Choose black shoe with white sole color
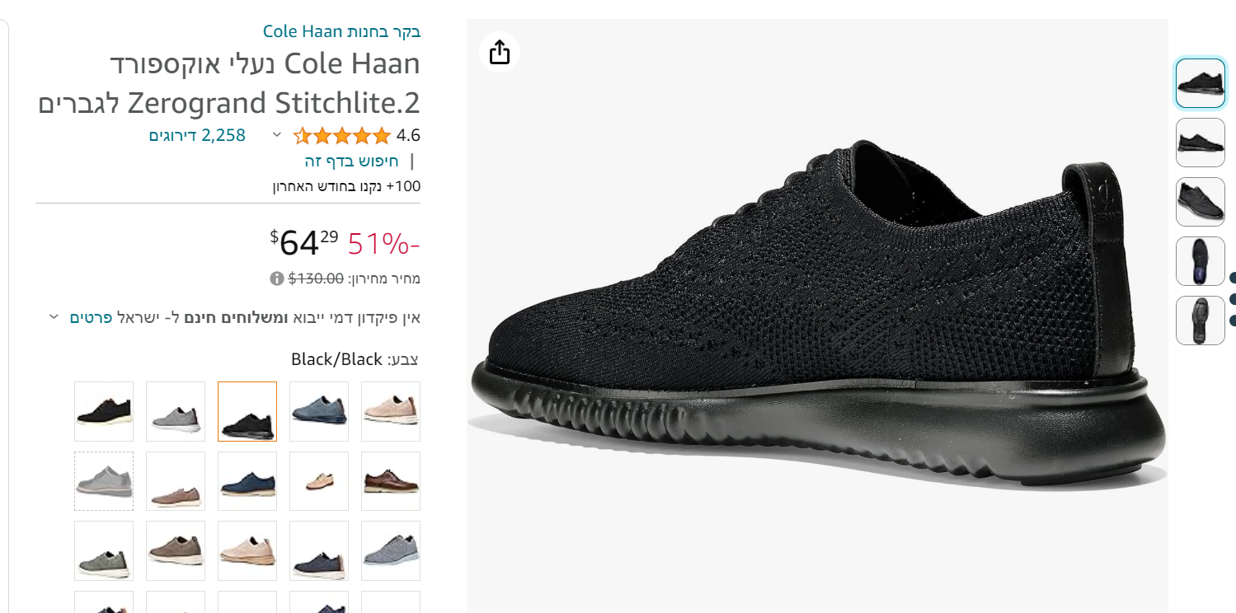Screen dimensions: 1236x613 click(x=104, y=411)
